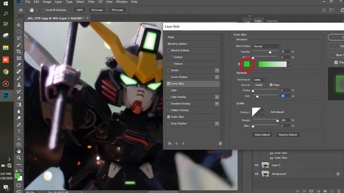
Task: Click the Fit Screen button
Action: (x=97, y=10)
